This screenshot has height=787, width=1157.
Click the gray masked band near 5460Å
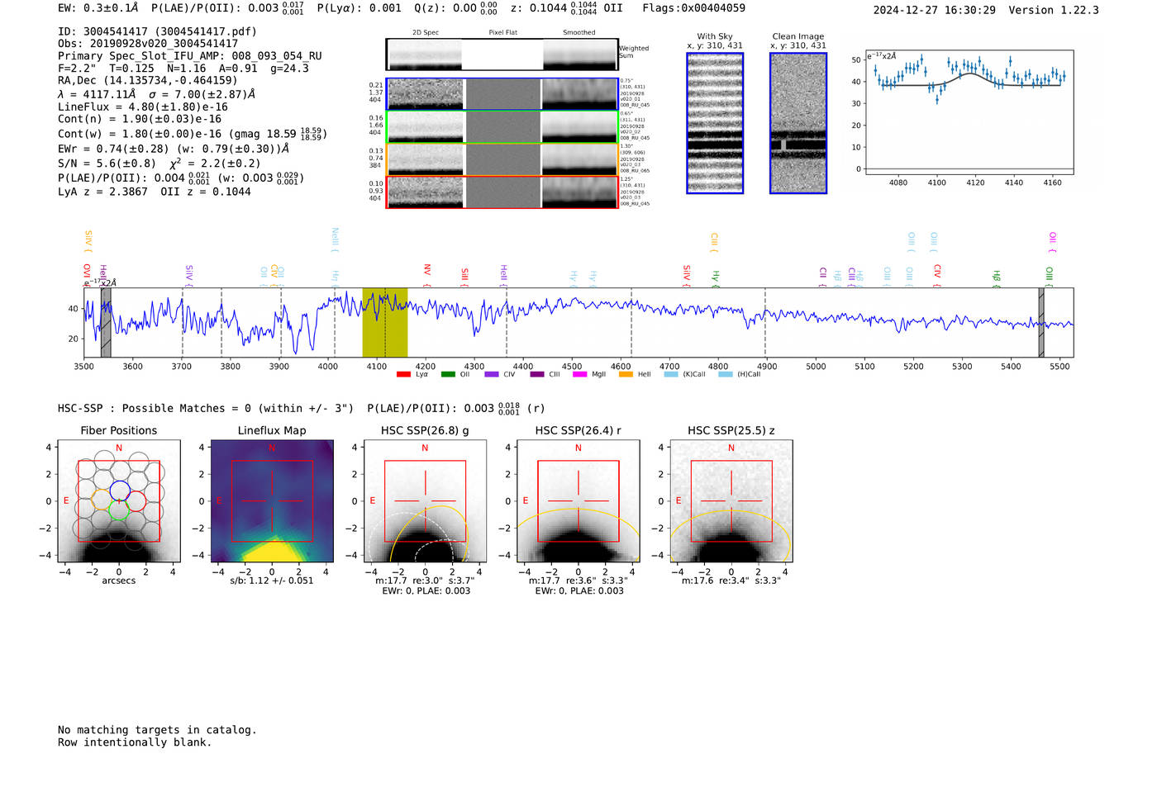coord(1041,322)
